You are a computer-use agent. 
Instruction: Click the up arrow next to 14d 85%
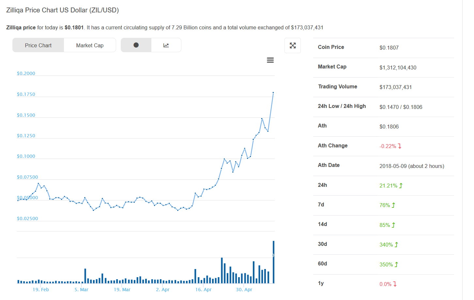pyautogui.click(x=393, y=225)
